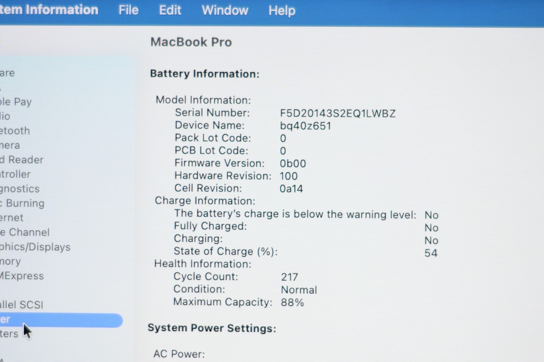Open the File menu
544x362 pixels.
(x=128, y=10)
